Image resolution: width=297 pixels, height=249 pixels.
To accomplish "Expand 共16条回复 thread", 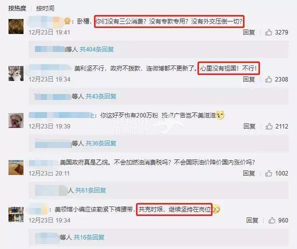I will pos(89,237).
